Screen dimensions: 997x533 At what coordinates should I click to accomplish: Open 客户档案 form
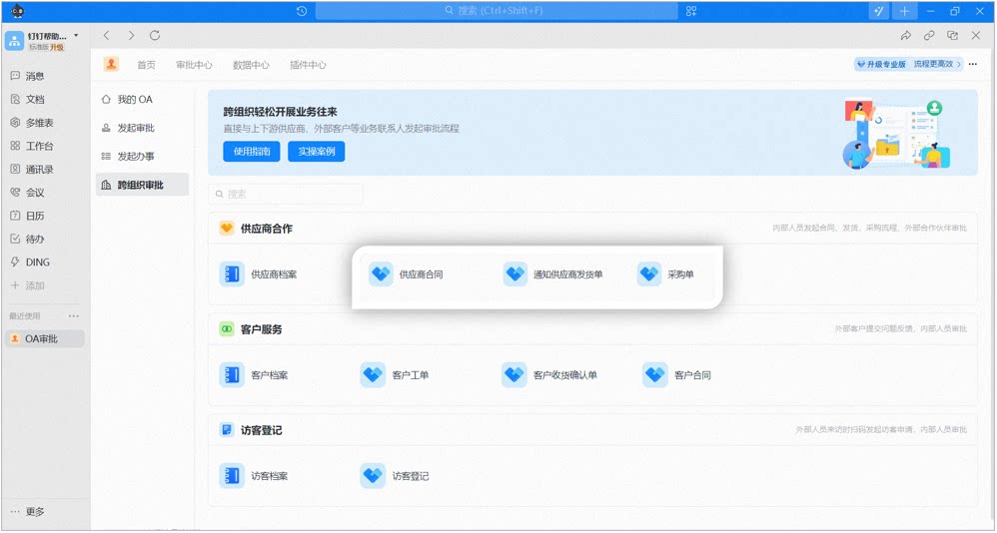pos(255,375)
